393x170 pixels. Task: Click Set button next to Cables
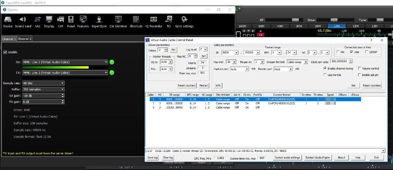tap(173, 50)
